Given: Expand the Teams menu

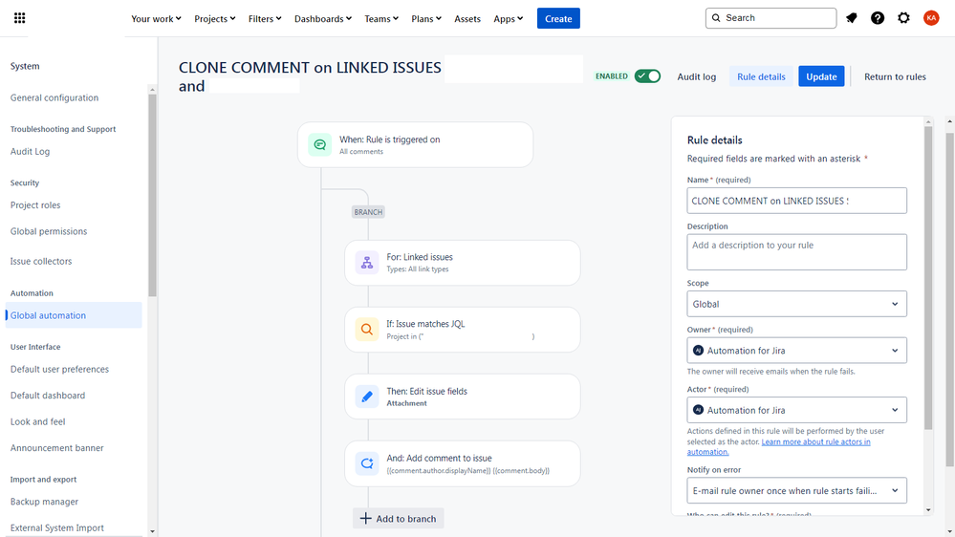Looking at the screenshot, I should (381, 19).
